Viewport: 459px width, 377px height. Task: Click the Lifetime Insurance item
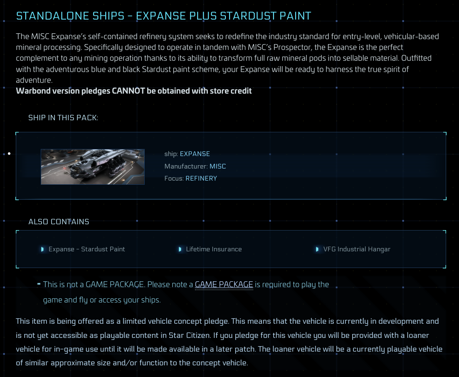coord(214,249)
